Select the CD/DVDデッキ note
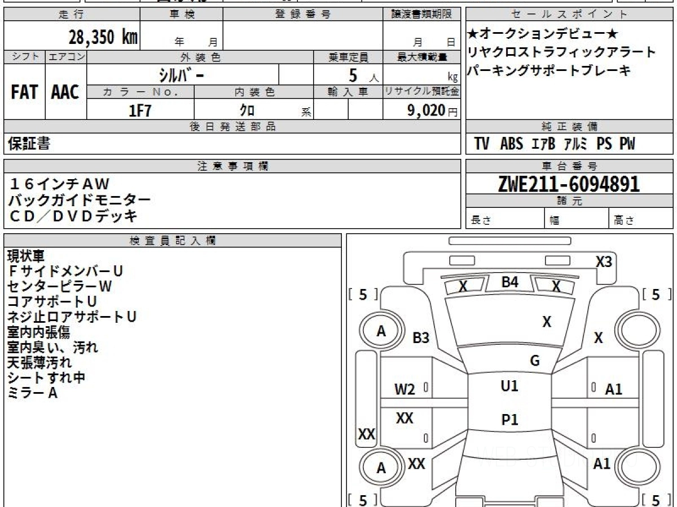The image size is (677, 507). (73, 216)
